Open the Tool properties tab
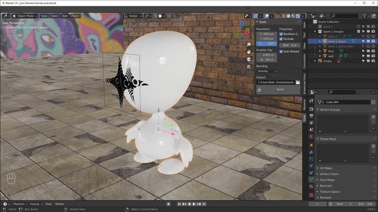The width and height of the screenshot is (378, 212). pos(311,101)
